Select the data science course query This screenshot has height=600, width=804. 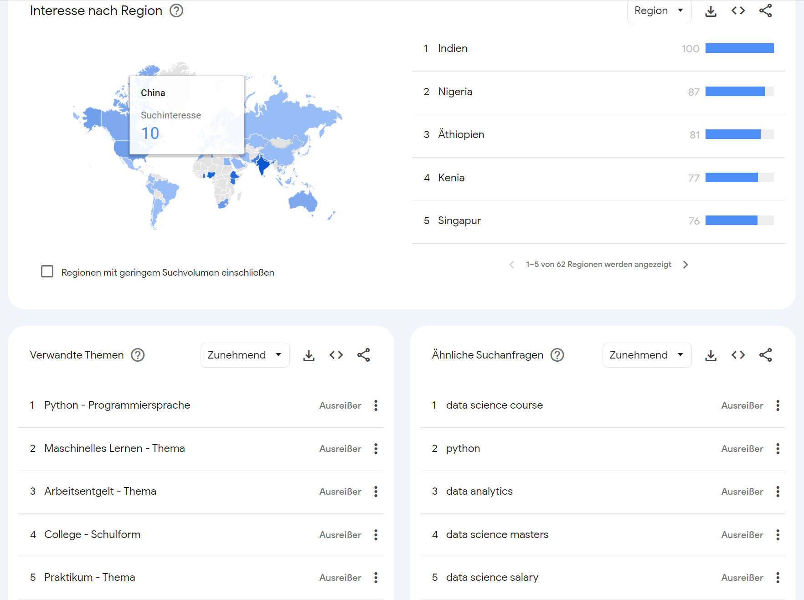tap(494, 405)
